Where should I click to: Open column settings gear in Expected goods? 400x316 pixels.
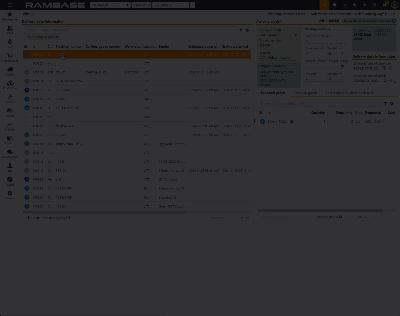pos(392,104)
